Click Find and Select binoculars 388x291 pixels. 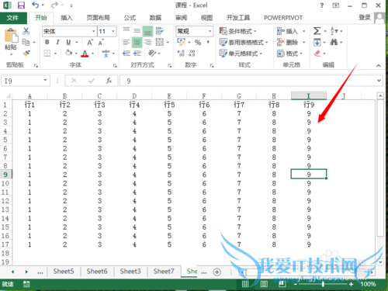pyautogui.click(x=334, y=42)
